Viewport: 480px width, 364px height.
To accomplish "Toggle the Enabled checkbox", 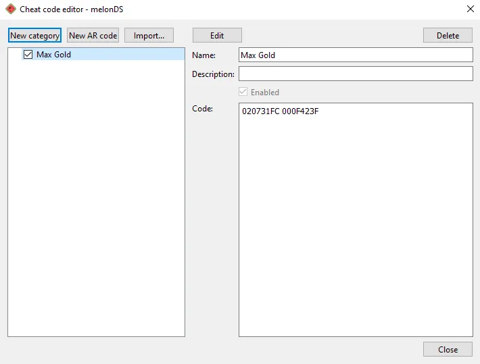I will pyautogui.click(x=243, y=92).
